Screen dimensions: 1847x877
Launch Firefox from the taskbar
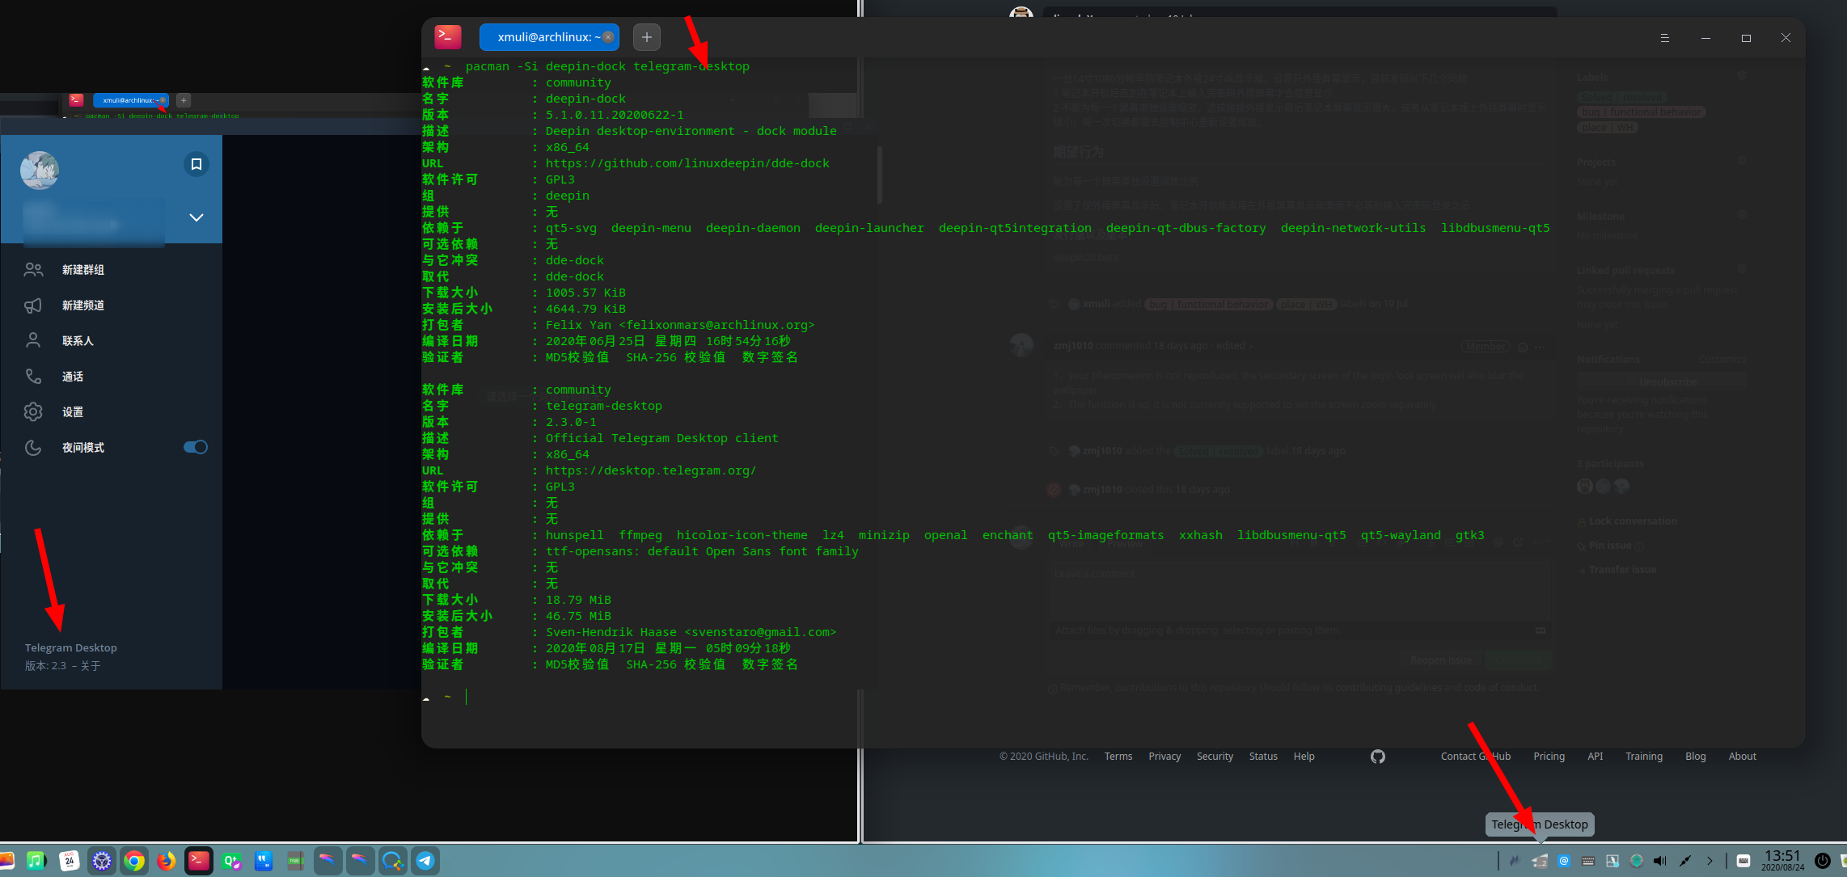point(167,861)
